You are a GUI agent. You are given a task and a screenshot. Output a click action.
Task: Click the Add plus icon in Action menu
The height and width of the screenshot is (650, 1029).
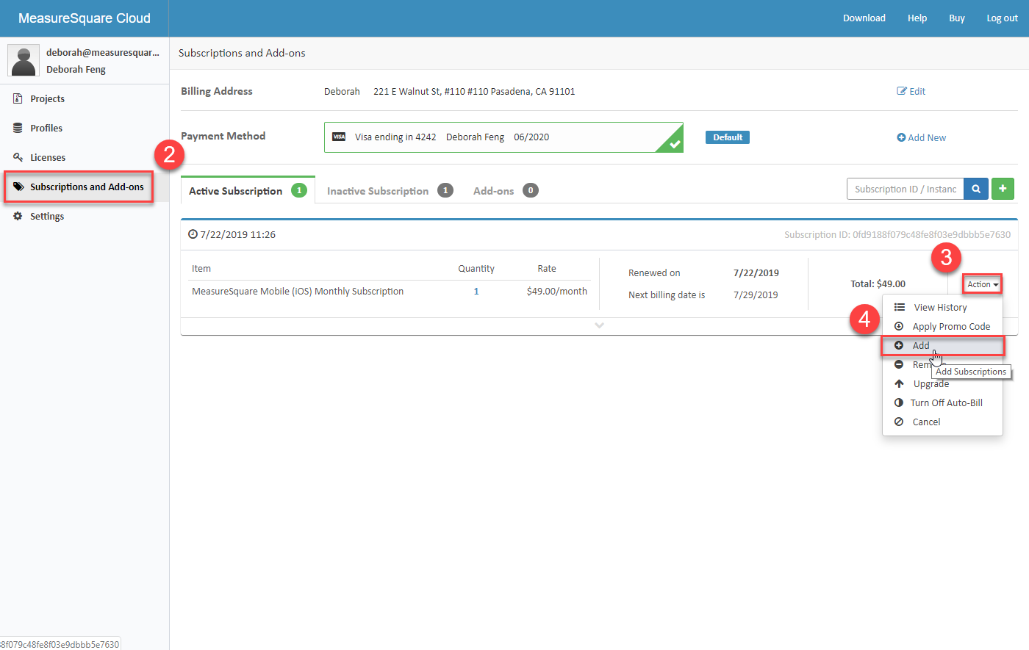(x=899, y=345)
